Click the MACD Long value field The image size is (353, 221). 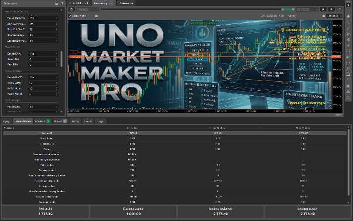click(43, 83)
